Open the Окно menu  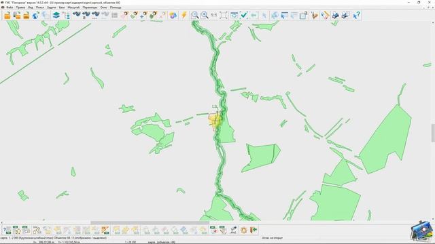click(104, 7)
